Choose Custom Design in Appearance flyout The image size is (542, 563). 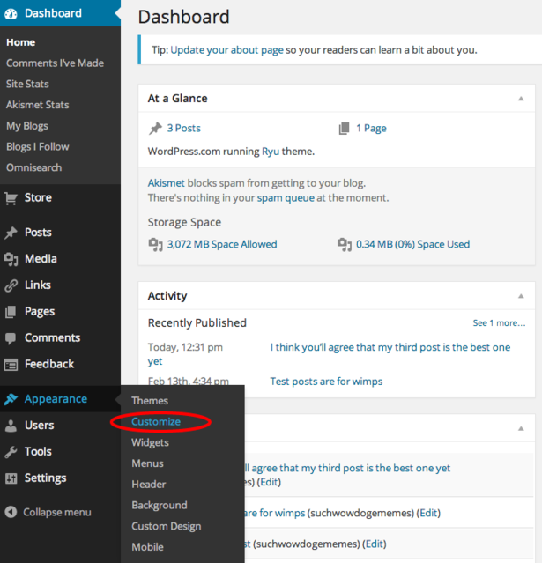[166, 526]
